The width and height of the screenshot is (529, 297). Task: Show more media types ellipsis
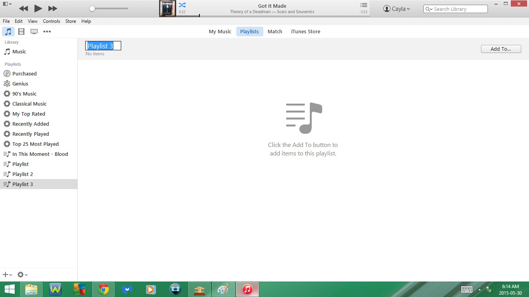(x=47, y=32)
